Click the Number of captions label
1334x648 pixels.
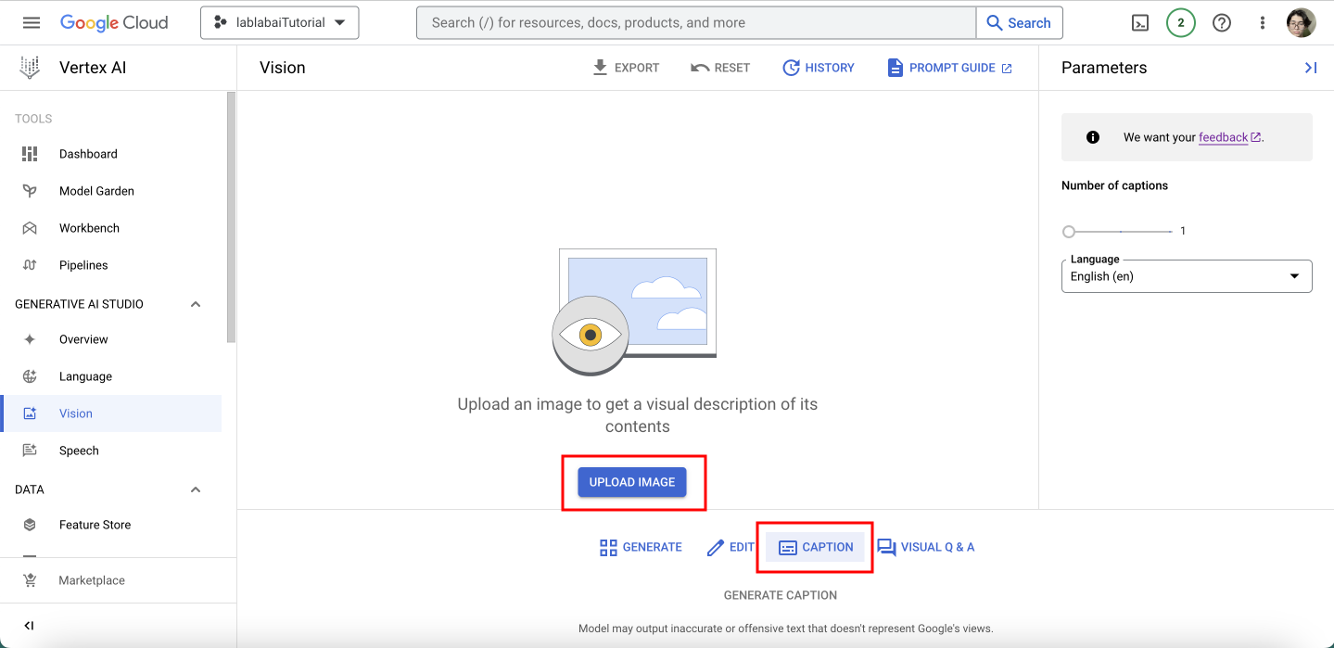pyautogui.click(x=1114, y=185)
